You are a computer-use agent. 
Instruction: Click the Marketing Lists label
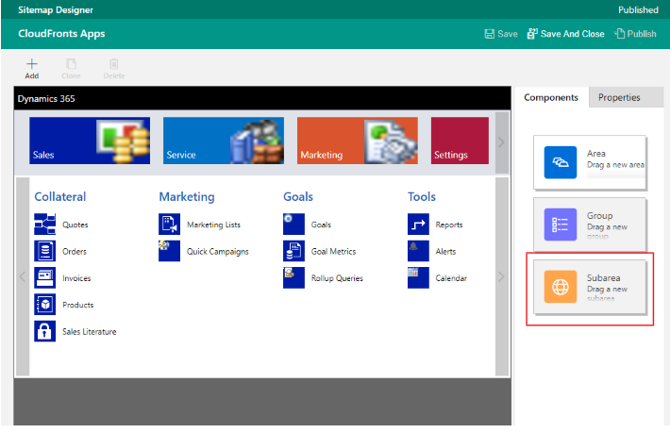[213, 225]
